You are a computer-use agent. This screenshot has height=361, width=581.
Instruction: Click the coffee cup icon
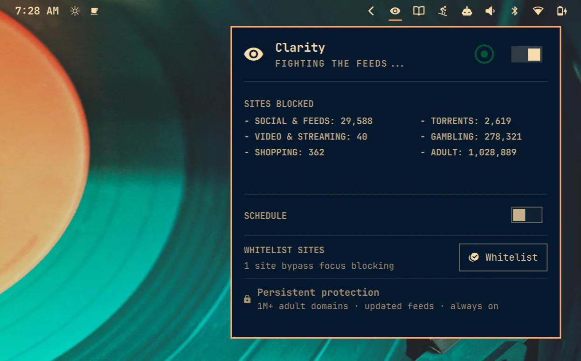click(94, 11)
